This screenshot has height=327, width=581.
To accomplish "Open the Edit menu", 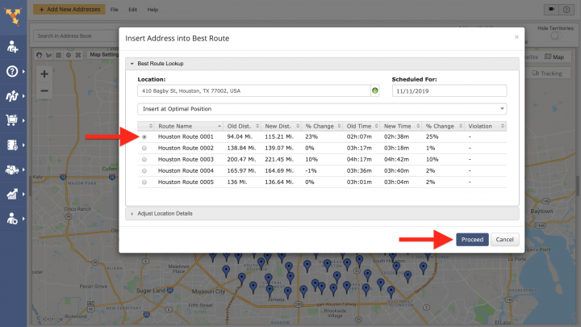I will click(133, 9).
